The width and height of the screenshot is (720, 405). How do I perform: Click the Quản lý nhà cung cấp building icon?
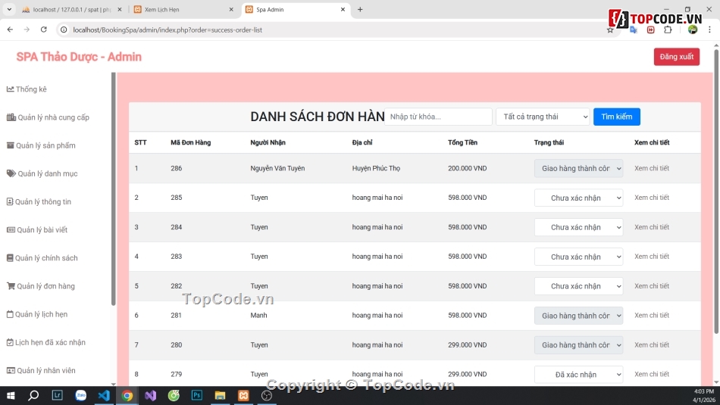tap(11, 117)
